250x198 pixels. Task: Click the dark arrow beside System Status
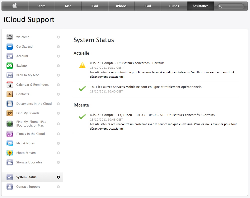[58, 177]
